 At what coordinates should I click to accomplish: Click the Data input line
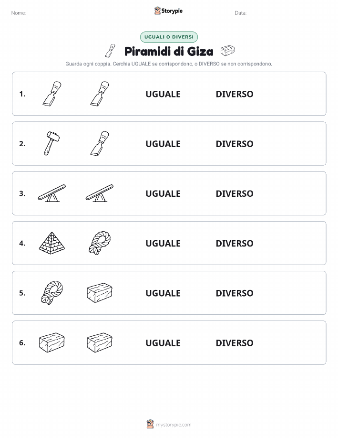tap(292, 13)
